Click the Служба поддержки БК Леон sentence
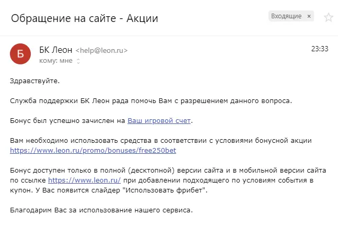Image resolution: width=338 pixels, height=226 pixels. [x=151, y=101]
